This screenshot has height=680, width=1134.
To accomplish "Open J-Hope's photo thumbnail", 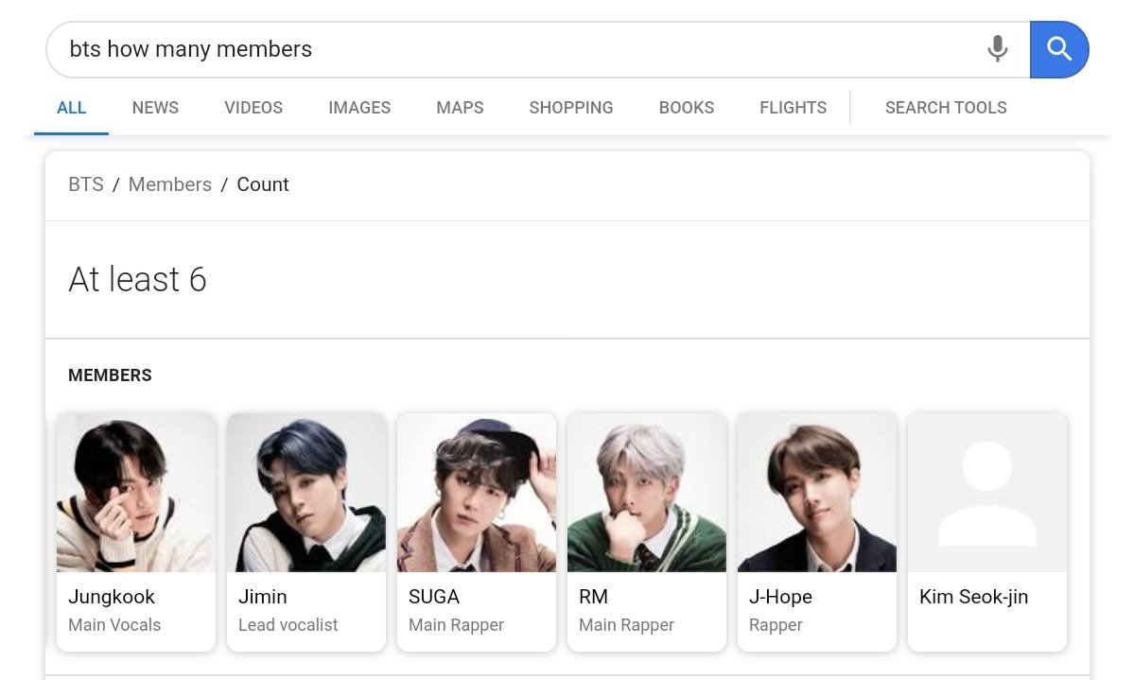I will point(816,493).
